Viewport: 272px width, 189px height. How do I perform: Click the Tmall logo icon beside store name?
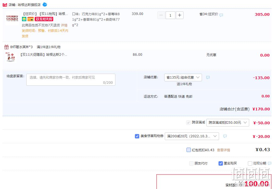(5, 5)
